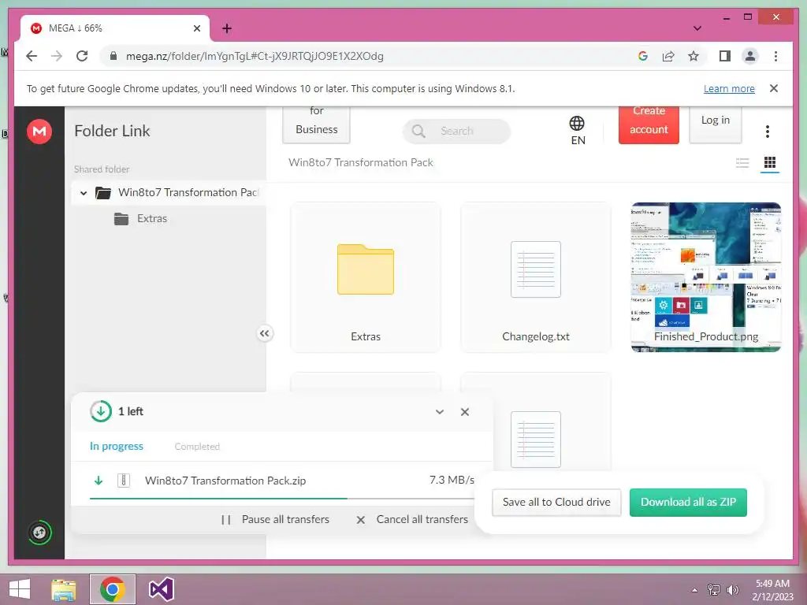Open the Changelog.txt file tile
Viewport: 807px width, 605px height.
[536, 277]
